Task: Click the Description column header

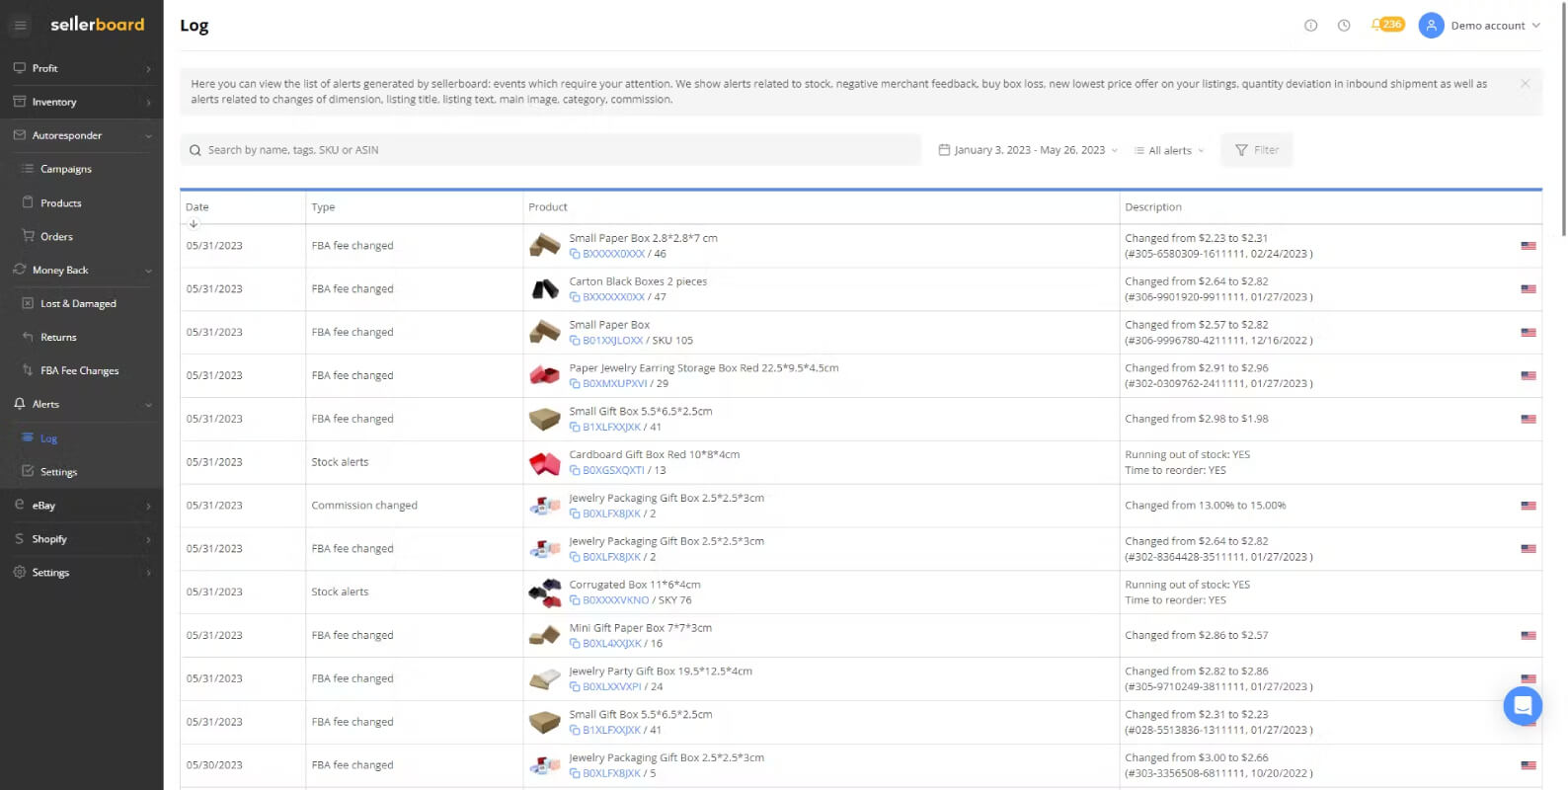Action: click(1153, 207)
